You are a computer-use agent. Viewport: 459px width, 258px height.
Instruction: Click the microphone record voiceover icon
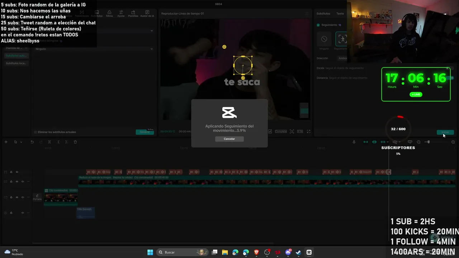(x=354, y=142)
